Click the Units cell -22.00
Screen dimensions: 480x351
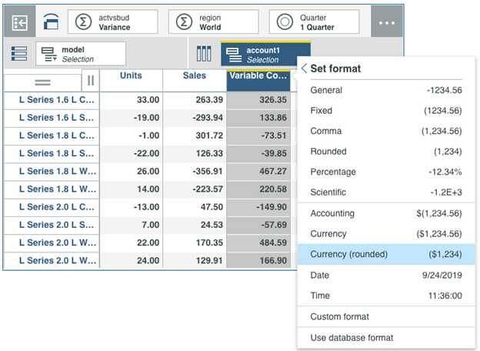point(131,153)
